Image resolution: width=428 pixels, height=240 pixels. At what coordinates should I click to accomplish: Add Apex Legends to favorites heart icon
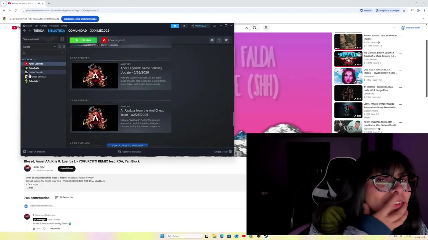(226, 40)
